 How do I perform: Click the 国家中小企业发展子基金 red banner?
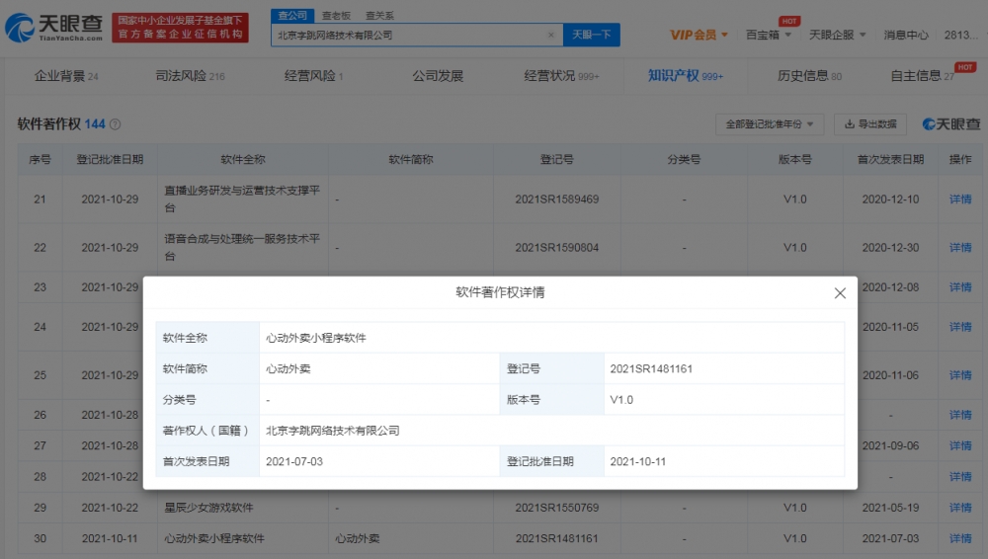click(180, 28)
